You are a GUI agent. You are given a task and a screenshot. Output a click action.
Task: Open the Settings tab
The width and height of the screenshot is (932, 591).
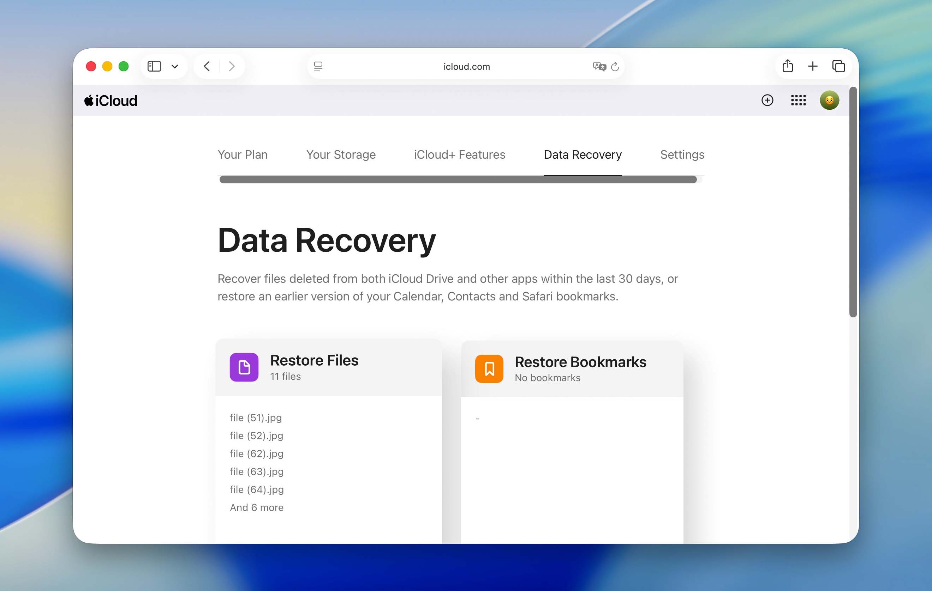[682, 154]
